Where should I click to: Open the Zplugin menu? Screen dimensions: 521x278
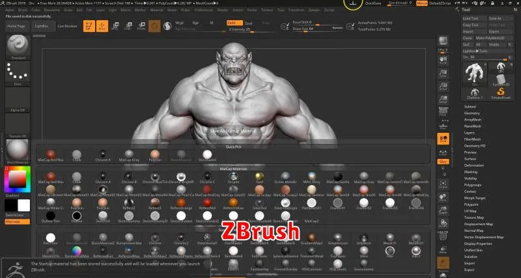click(x=314, y=10)
